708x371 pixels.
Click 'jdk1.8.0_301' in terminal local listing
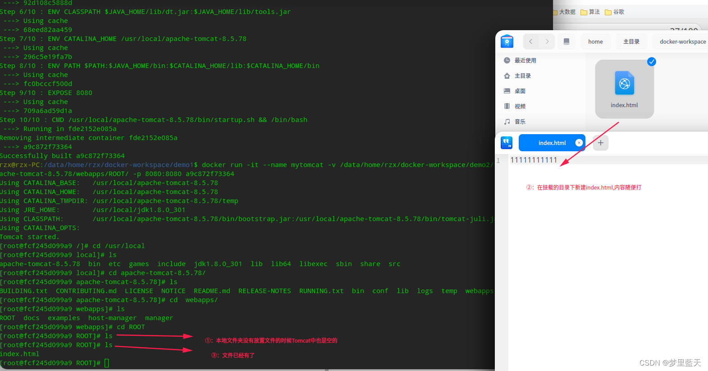(x=218, y=264)
